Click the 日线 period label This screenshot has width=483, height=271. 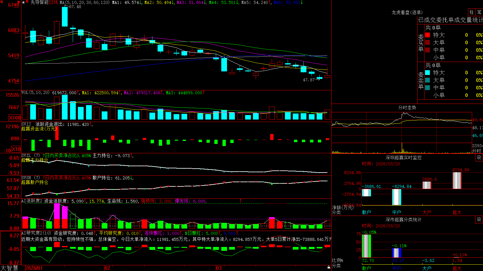point(53,2)
